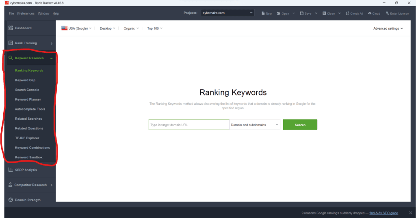The image size is (416, 218).
Task: Open the Organic results type dropdown
Action: (x=131, y=28)
